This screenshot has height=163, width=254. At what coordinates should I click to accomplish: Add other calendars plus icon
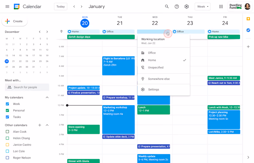point(40,125)
